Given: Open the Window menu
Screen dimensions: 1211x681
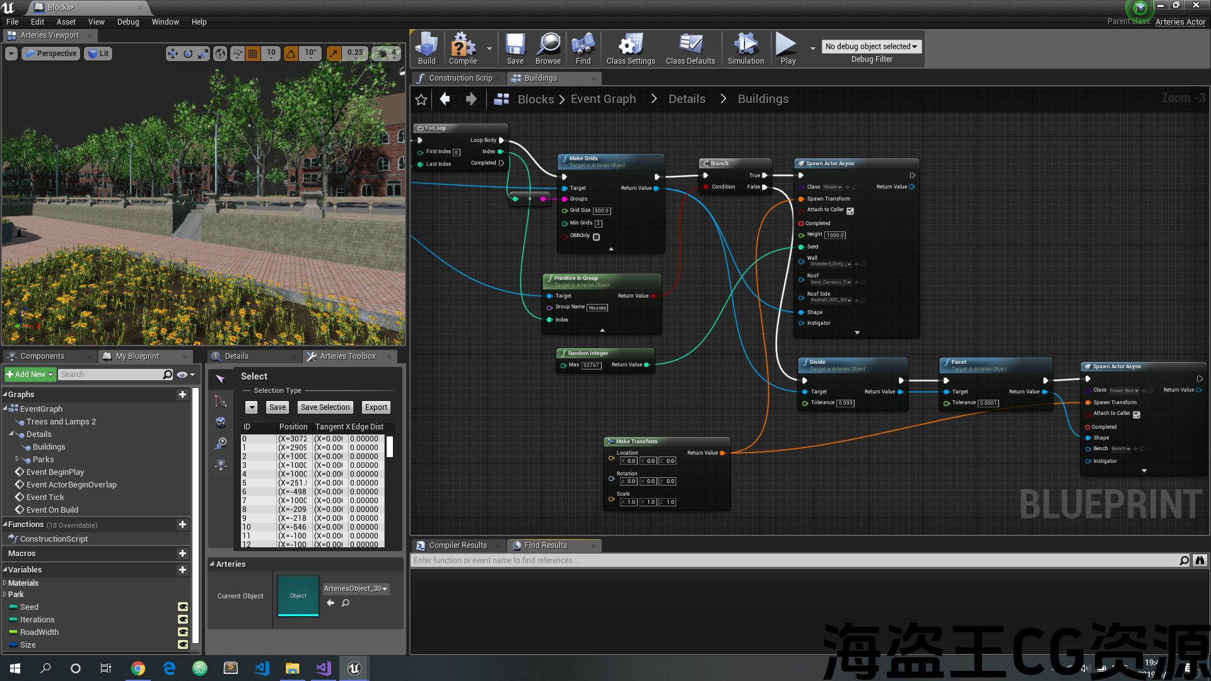Looking at the screenshot, I should click(x=165, y=21).
